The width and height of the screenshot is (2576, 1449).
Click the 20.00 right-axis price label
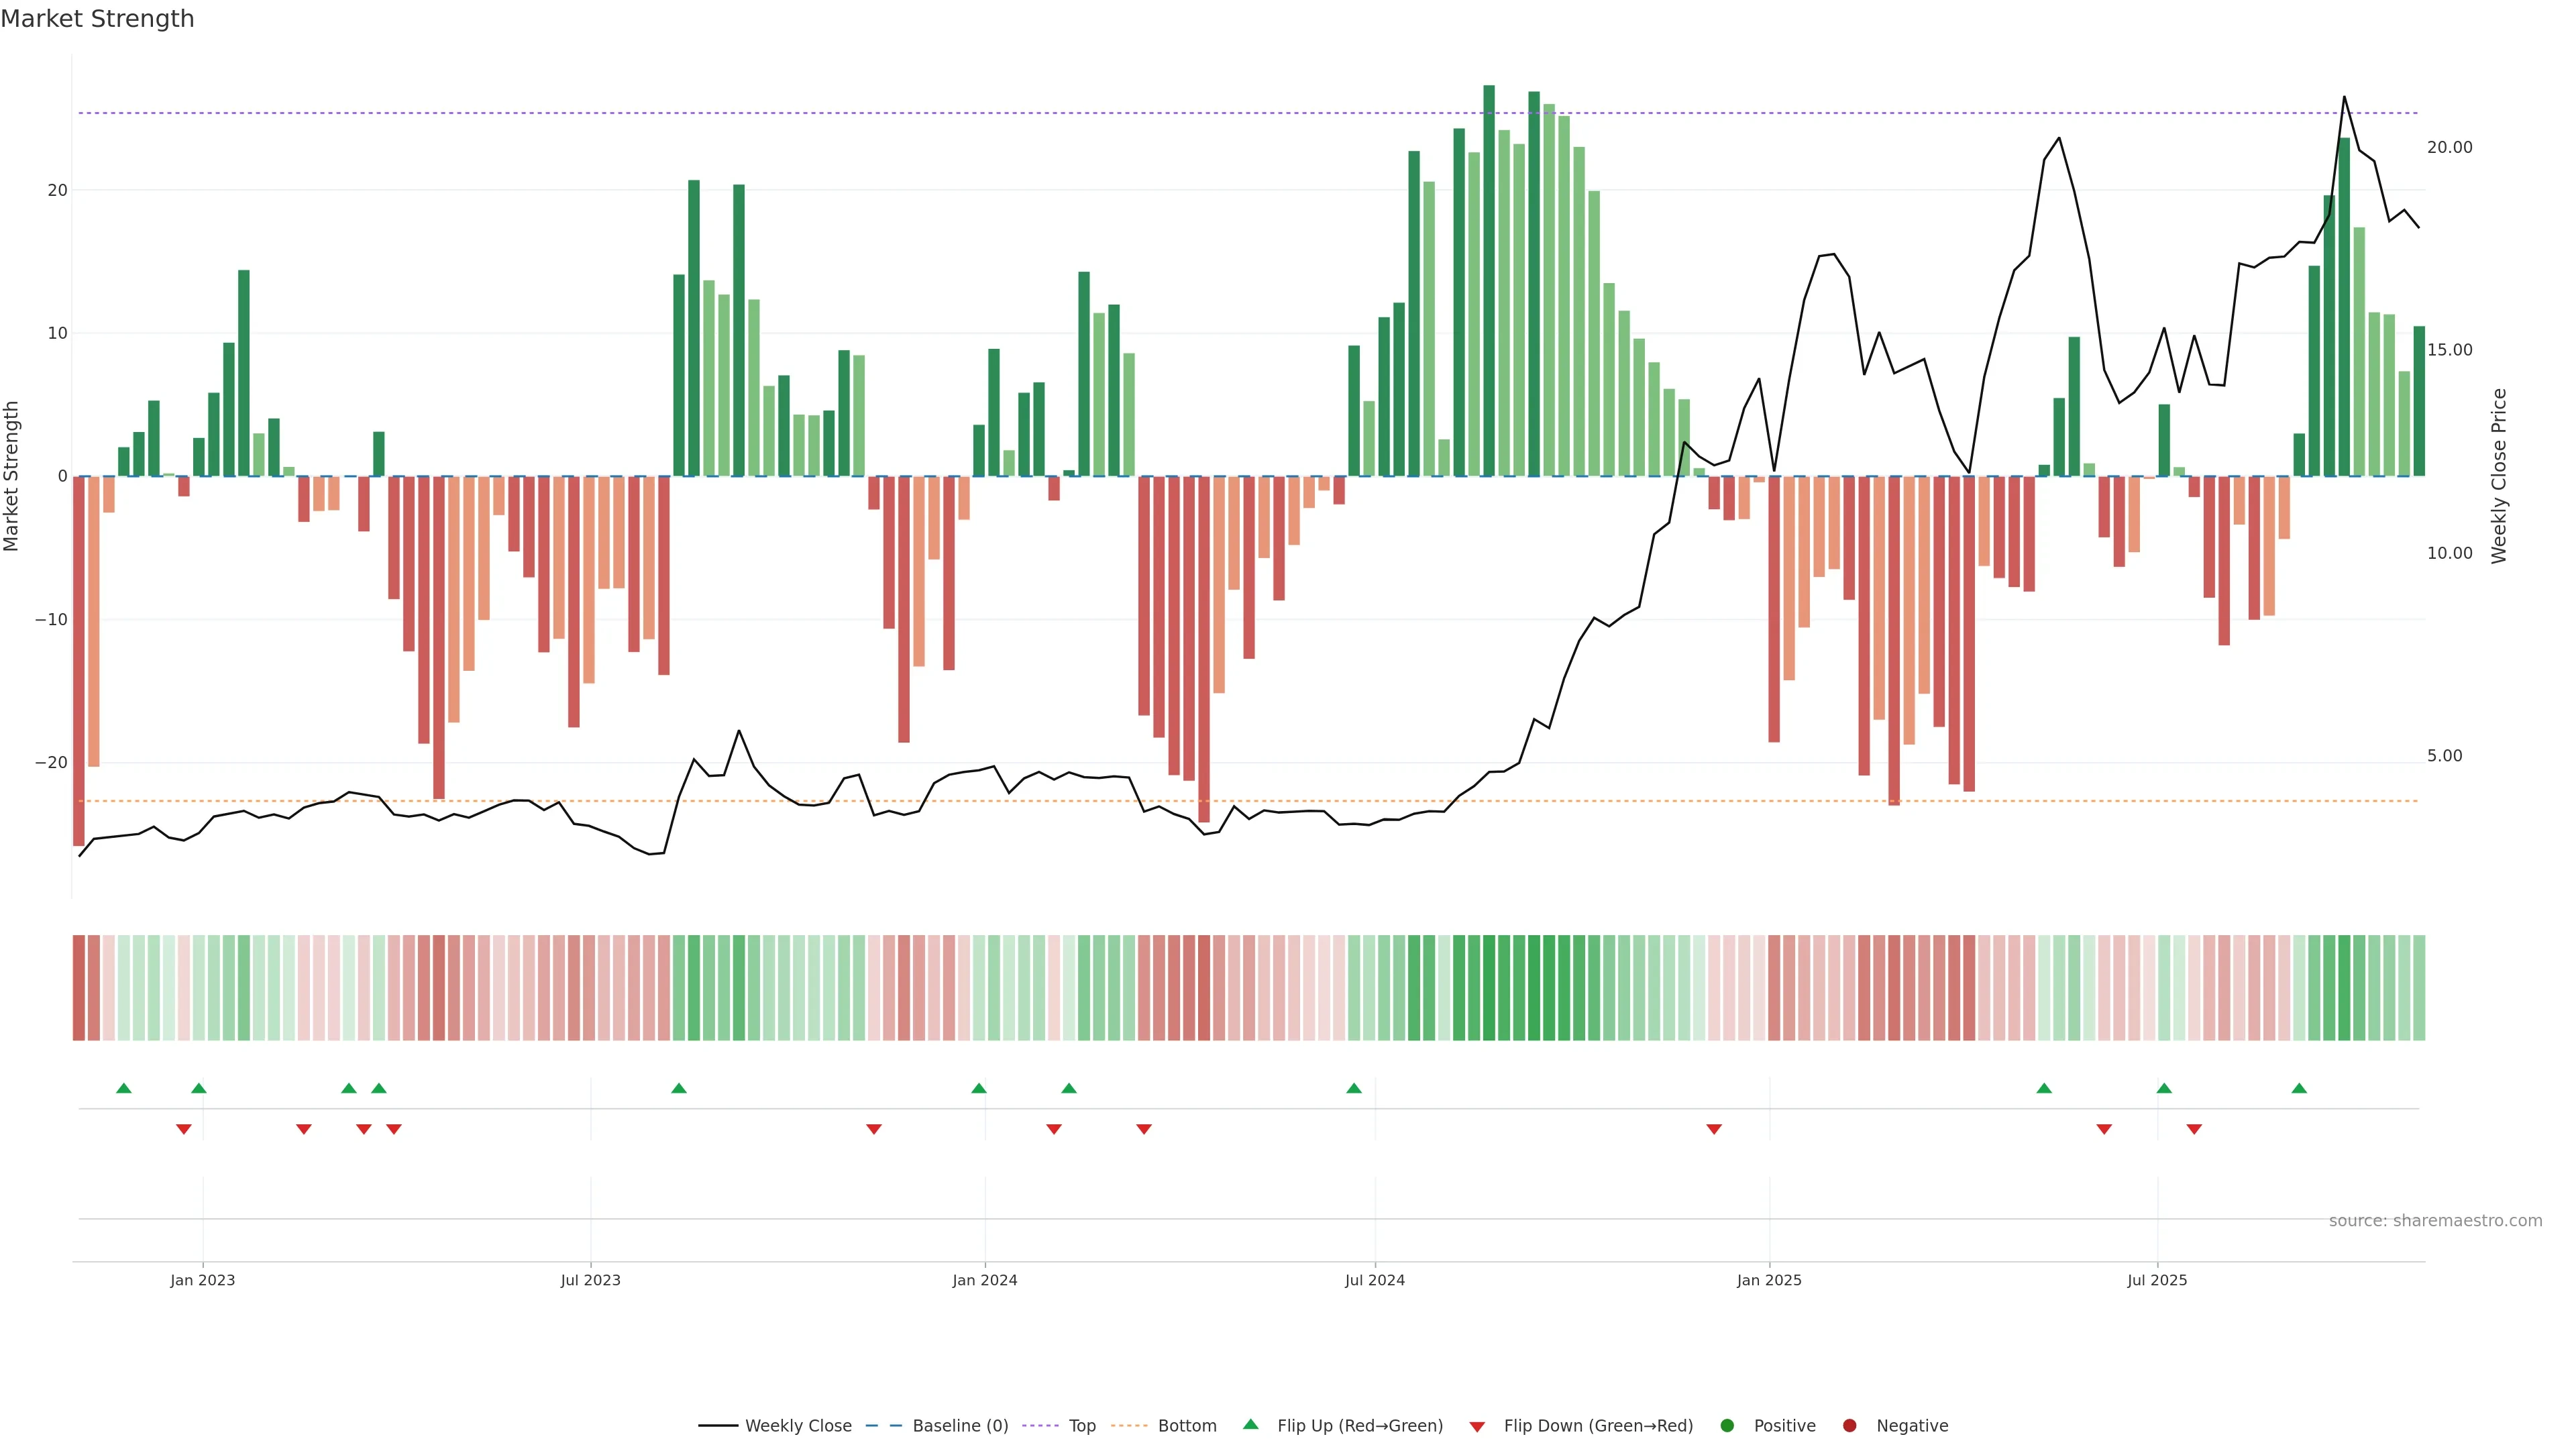click(x=2449, y=147)
